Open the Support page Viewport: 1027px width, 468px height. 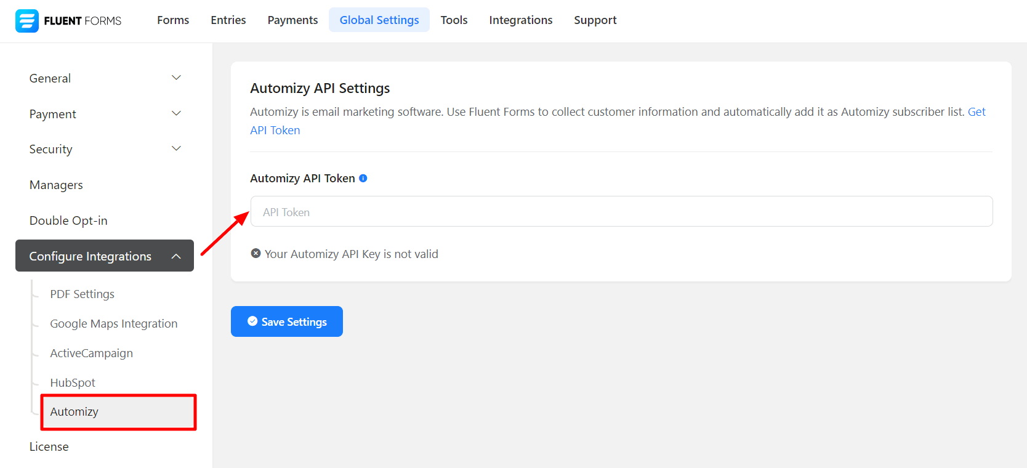coord(595,20)
